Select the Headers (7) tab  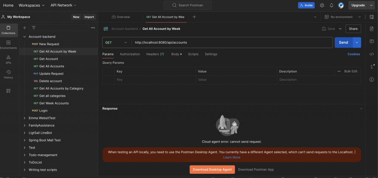pos(155,54)
